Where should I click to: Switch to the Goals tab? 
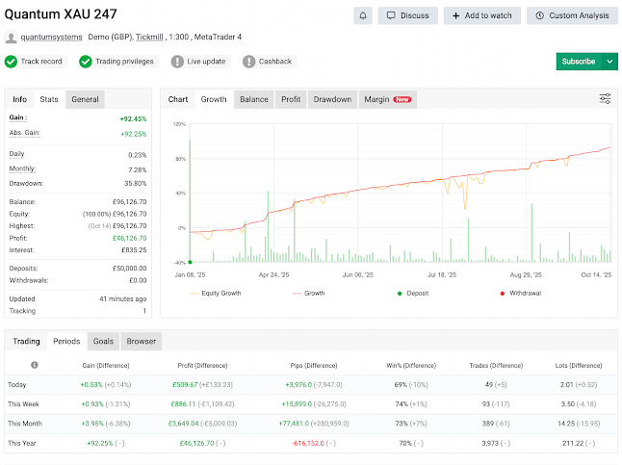pyautogui.click(x=103, y=341)
